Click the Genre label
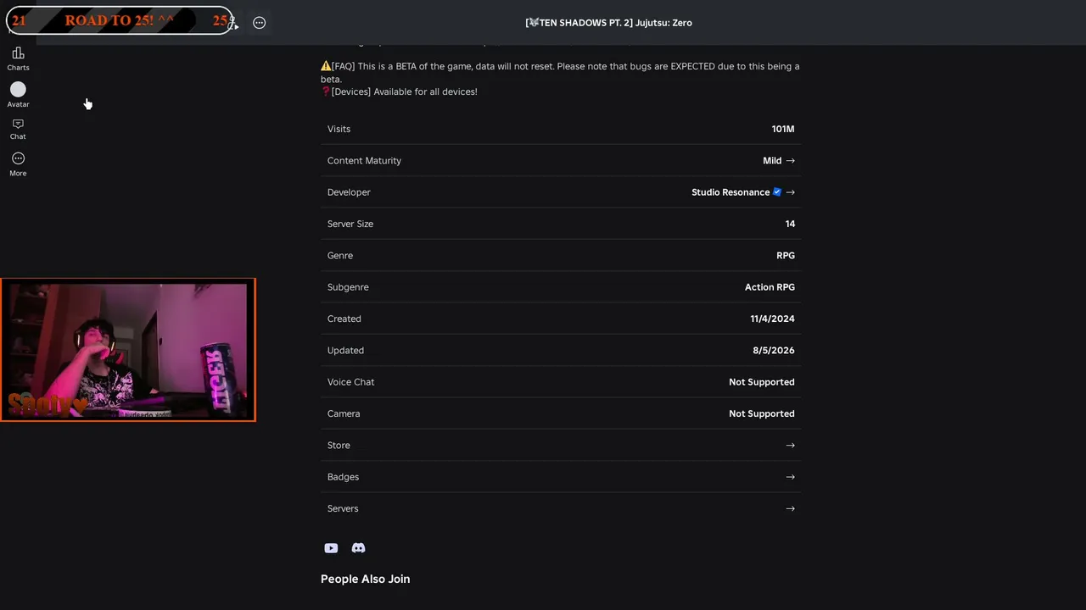 pyautogui.click(x=340, y=256)
